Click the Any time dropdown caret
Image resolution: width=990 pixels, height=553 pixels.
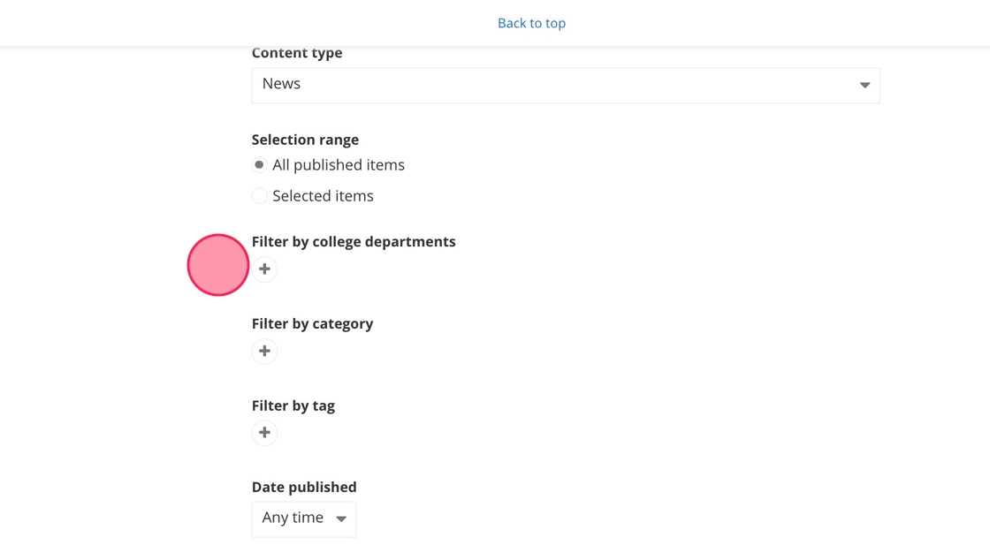point(341,519)
